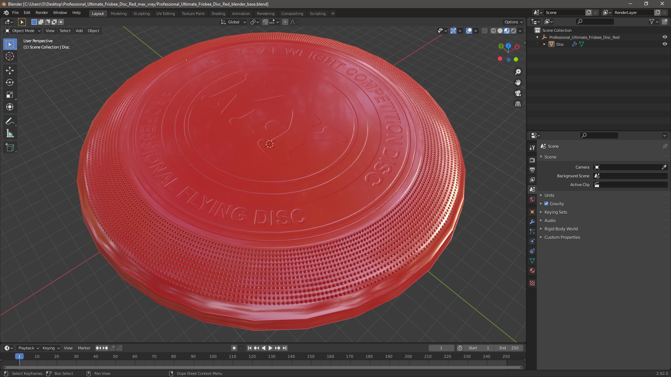Viewport: 671px width, 377px height.
Task: Open the Playback dropdown in timeline
Action: (28, 348)
